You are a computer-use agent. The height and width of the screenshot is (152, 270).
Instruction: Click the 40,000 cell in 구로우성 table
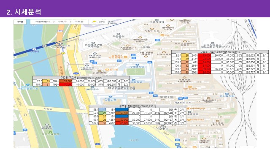[78, 84]
